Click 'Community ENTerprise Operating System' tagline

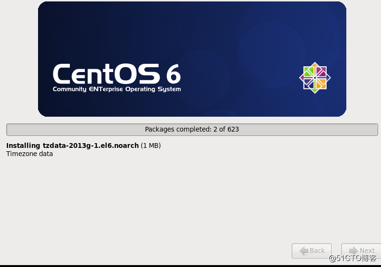(x=117, y=89)
